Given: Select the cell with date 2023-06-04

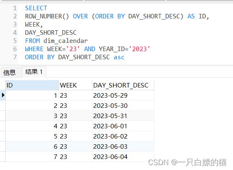Looking at the screenshot, I should point(123,157).
